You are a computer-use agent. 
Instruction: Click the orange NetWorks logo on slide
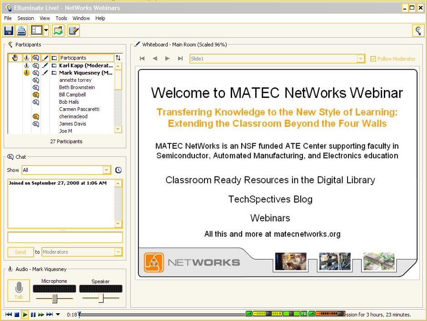click(154, 262)
